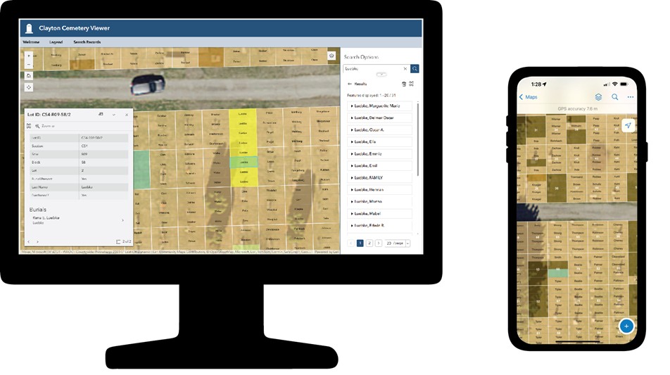Clear search results with trash icon
Screen dimensions: 670x375
coord(403,83)
